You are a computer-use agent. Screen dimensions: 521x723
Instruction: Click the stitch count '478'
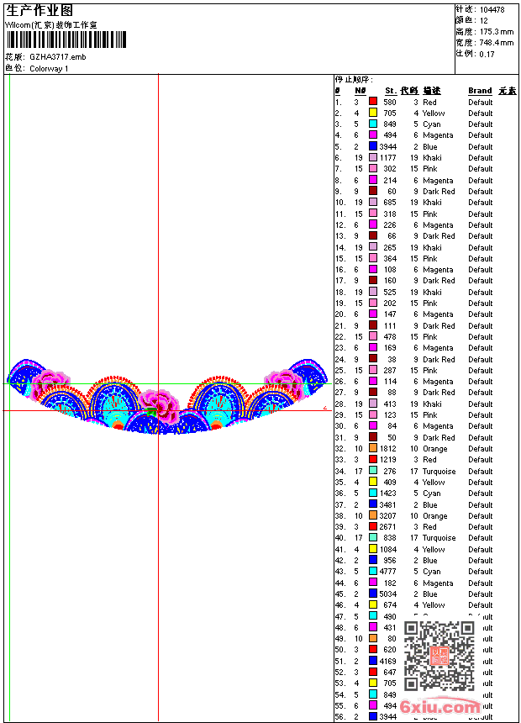[x=390, y=337]
